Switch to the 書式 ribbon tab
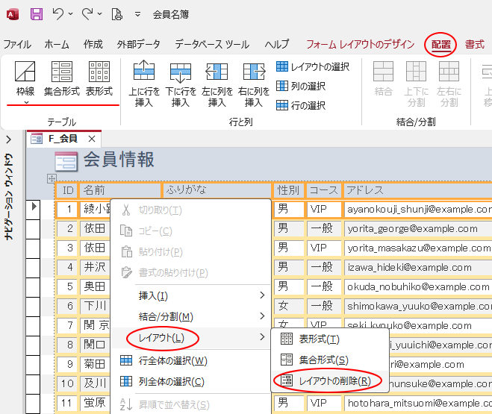Screen dimensions: 492x414 pos(475,45)
